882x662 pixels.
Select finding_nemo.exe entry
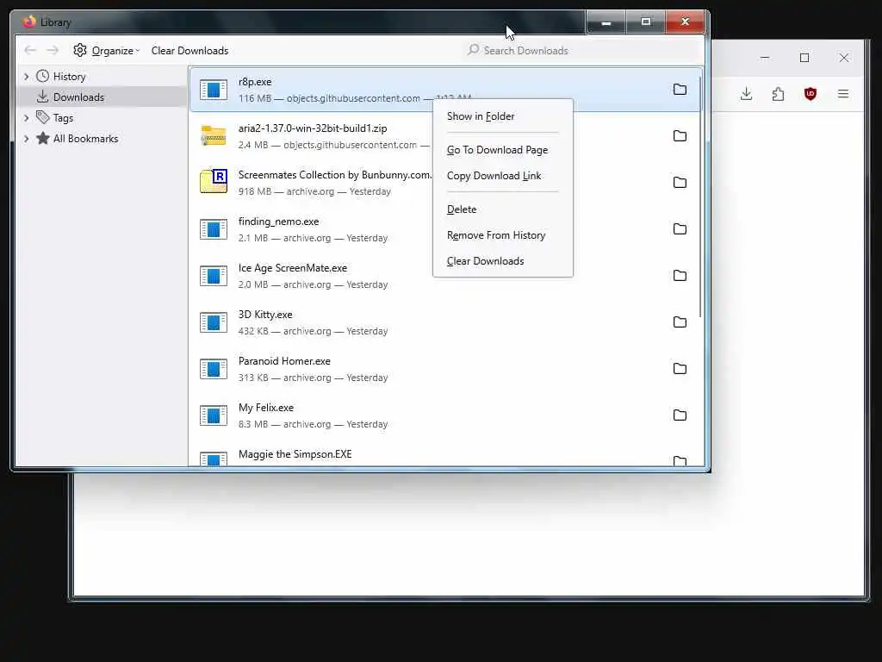click(x=445, y=229)
